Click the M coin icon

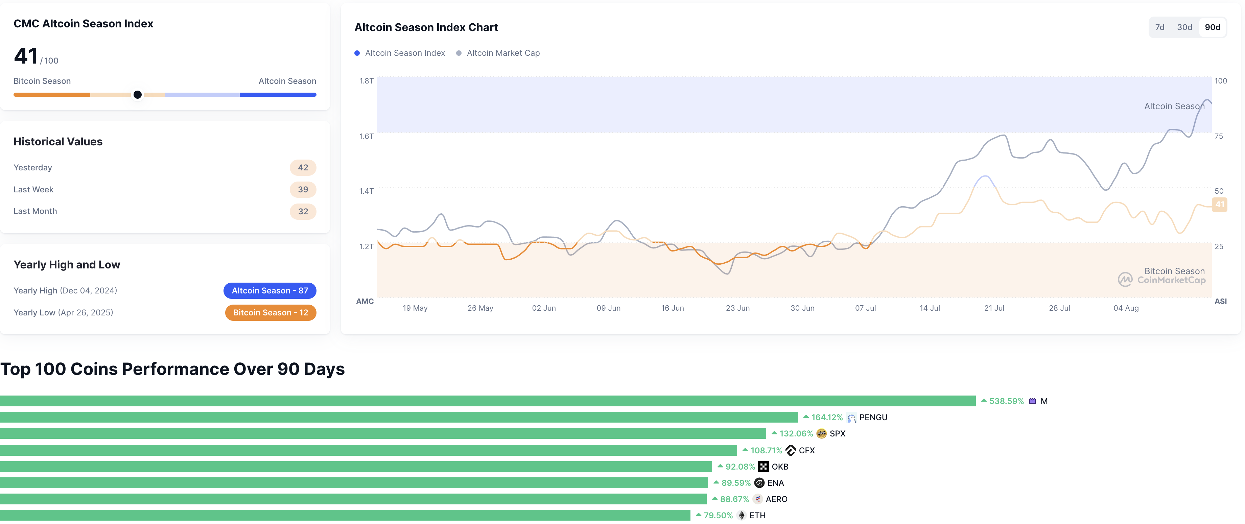pos(1032,401)
